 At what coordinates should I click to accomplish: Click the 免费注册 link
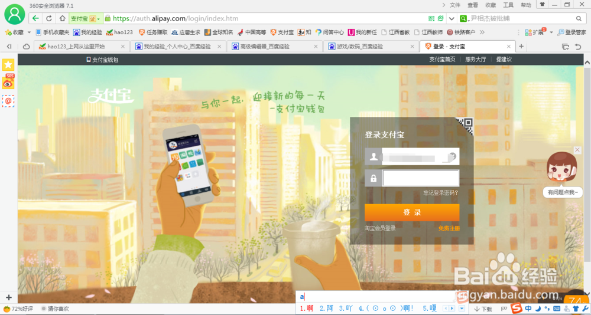[x=449, y=228]
